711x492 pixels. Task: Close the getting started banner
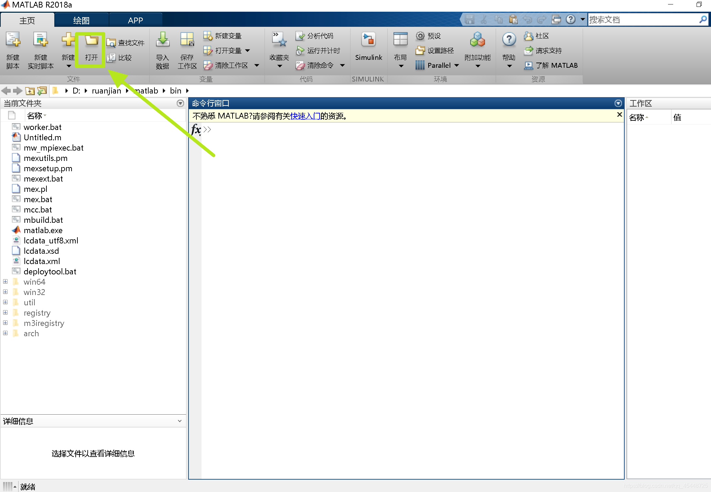pyautogui.click(x=619, y=115)
